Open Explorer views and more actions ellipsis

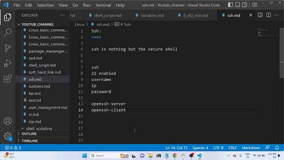pos(62,15)
